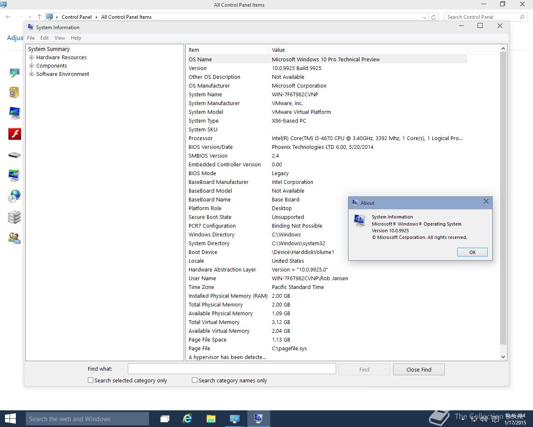Click the details list scroll down arrow

503,357
